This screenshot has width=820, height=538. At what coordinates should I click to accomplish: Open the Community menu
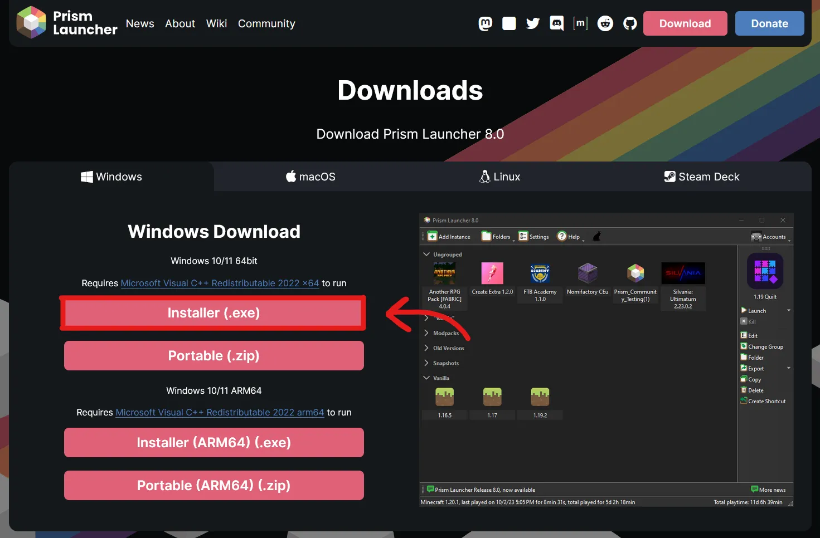pos(266,23)
